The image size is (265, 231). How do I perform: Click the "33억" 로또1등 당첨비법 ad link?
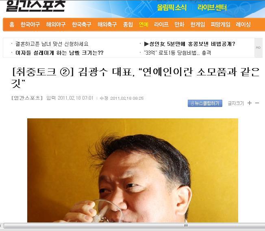tap(178, 53)
